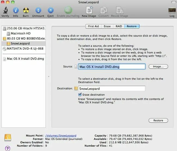The width and height of the screenshot is (177, 151).
Task: Eject the disk using toolbar icon
Action: 50,10
